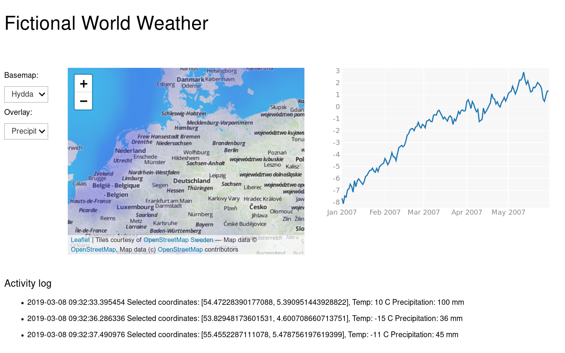Viewport: 565px width, 353px height.
Task: Follow the OpenStreetMap Sweden link
Action: (x=178, y=240)
